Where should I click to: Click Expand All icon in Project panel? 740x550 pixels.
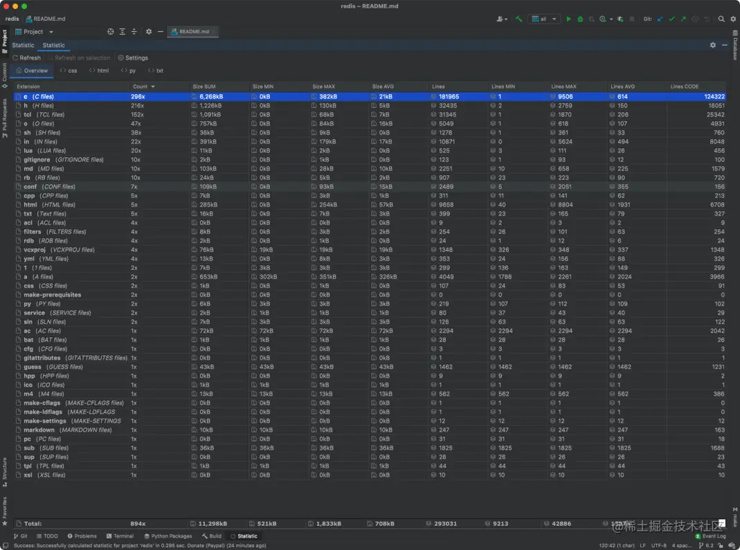(123, 32)
